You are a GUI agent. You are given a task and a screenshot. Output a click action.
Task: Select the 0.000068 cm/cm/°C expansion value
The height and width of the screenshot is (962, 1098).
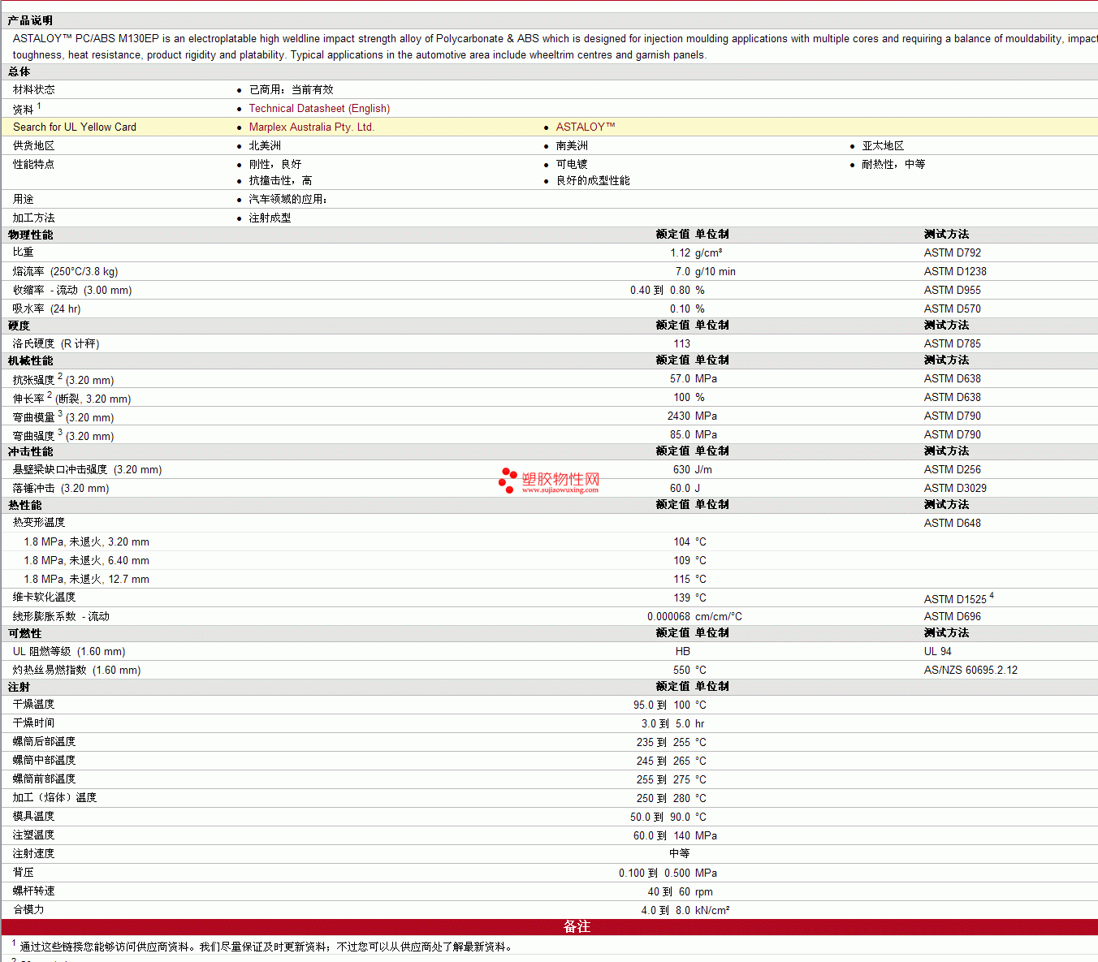(694, 616)
